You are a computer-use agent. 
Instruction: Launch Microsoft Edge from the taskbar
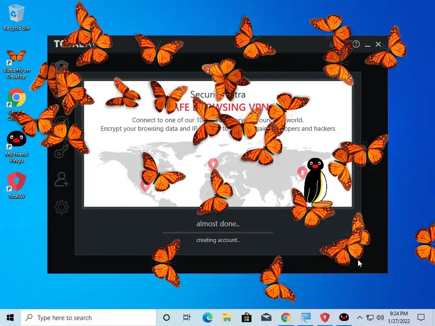(207, 318)
